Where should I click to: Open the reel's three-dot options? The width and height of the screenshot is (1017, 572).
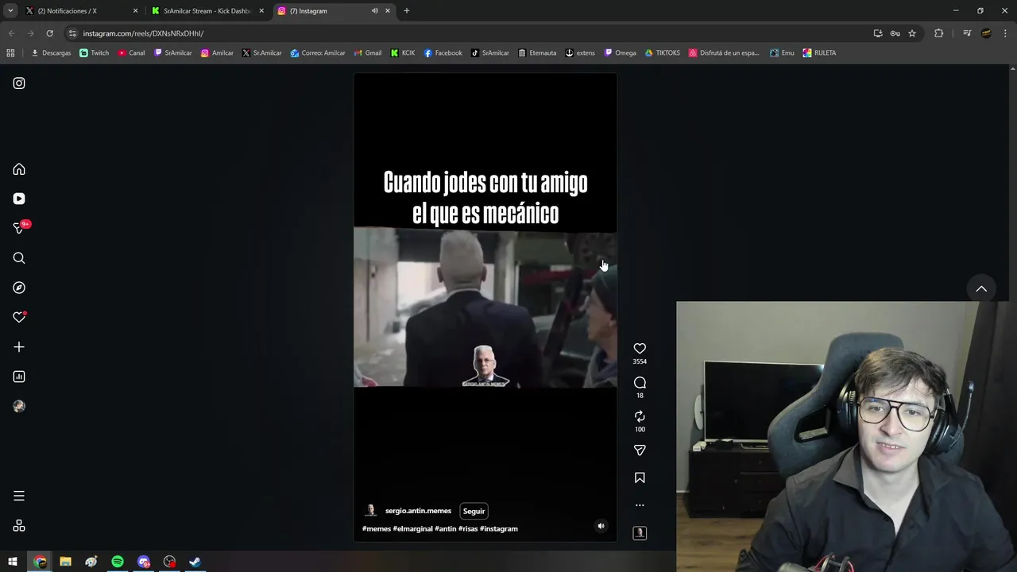pyautogui.click(x=640, y=505)
